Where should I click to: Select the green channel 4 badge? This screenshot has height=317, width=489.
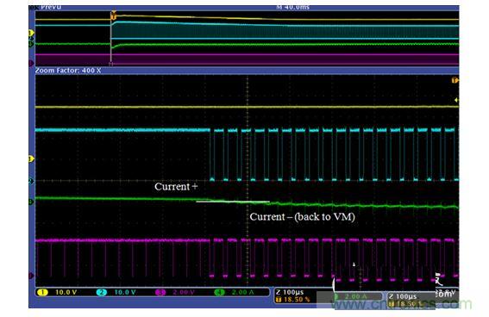pyautogui.click(x=220, y=292)
